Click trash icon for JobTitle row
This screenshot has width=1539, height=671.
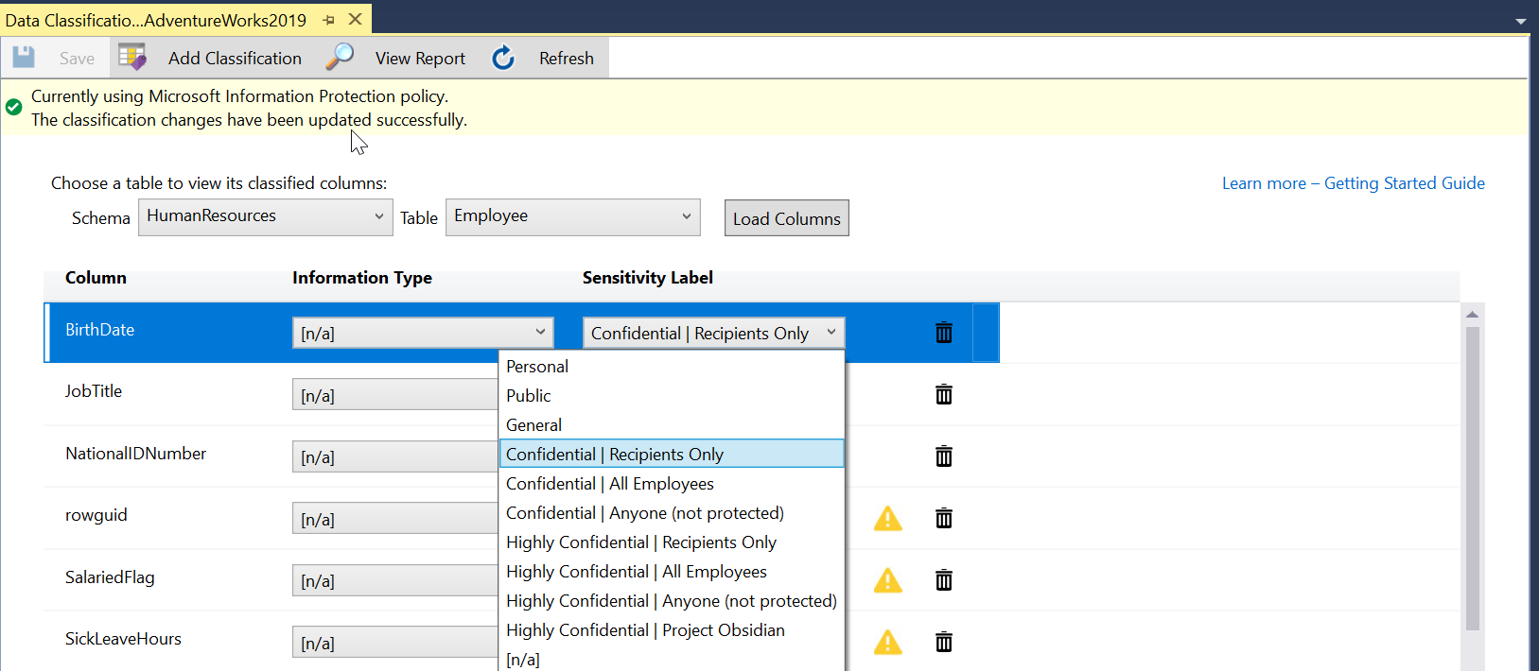click(x=943, y=395)
